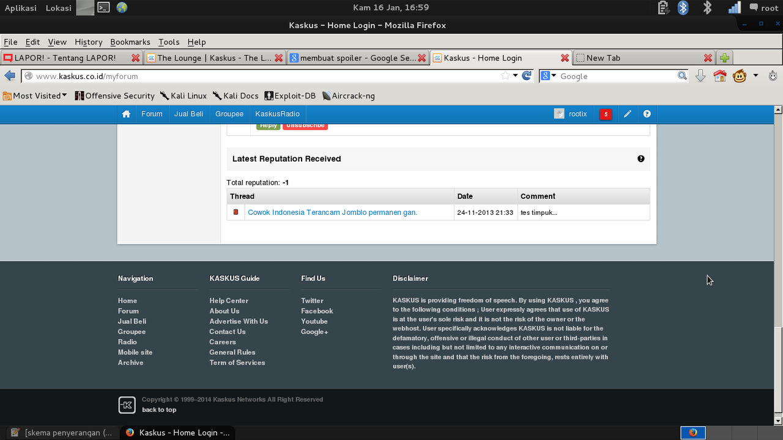This screenshot has height=440, width=783.
Task: Open the Bookmarks menu
Action: click(x=130, y=42)
